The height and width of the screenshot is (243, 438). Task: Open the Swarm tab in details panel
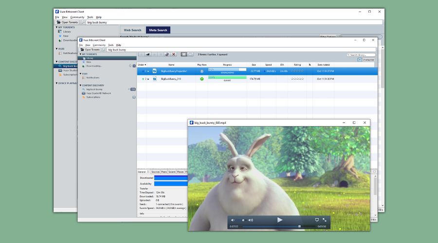coord(172,172)
